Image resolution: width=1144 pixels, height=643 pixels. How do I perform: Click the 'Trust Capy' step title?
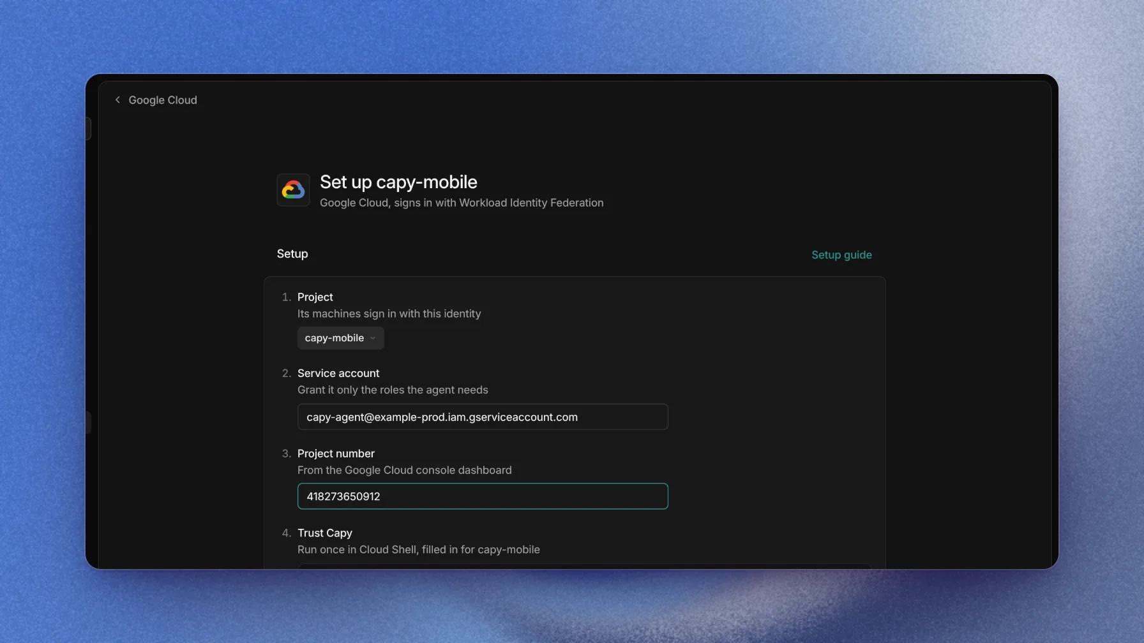(x=325, y=533)
